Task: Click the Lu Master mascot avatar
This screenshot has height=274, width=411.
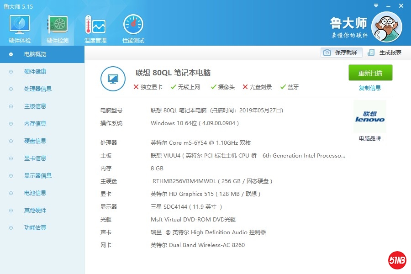Action: click(386, 27)
